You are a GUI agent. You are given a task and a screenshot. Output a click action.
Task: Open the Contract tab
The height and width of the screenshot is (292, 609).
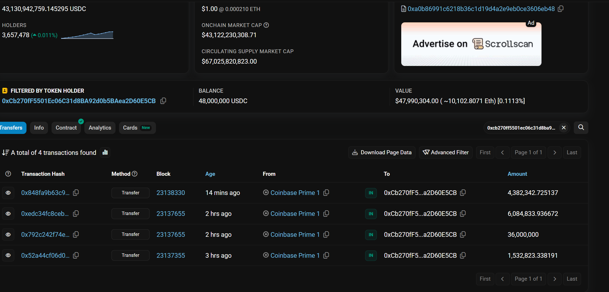point(66,128)
